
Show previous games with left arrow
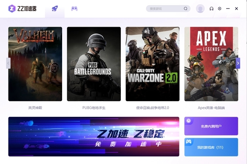[8, 63]
